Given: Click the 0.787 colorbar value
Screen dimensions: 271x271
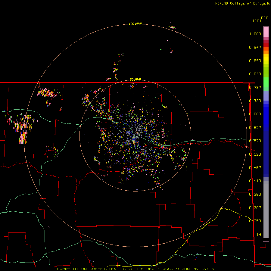Looking at the screenshot, I should click(x=255, y=87).
